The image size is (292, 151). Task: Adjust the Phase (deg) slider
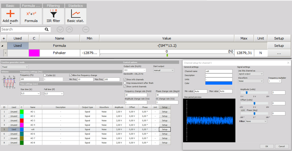(254, 113)
